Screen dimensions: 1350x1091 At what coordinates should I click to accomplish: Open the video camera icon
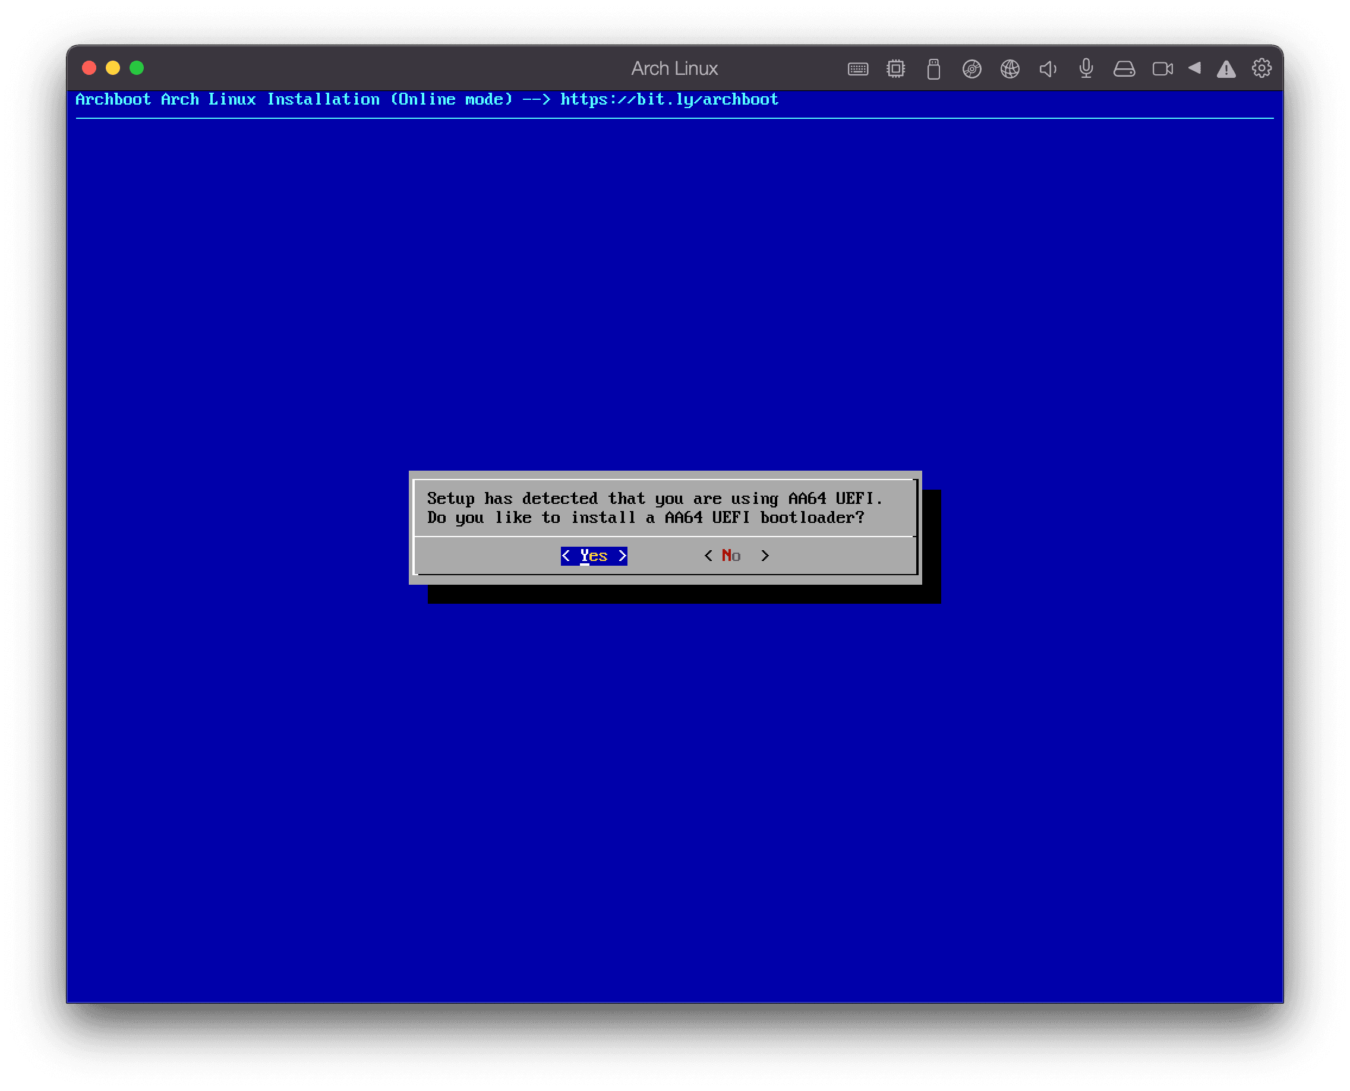coord(1163,68)
